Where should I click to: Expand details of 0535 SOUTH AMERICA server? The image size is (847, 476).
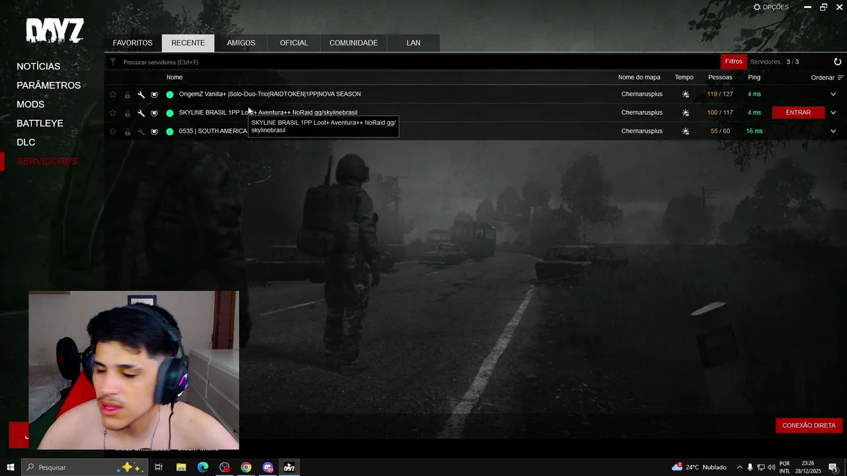pos(833,131)
